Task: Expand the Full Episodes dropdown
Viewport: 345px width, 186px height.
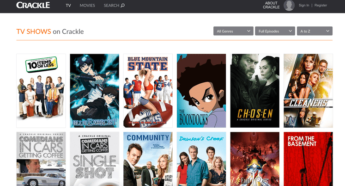Action: point(275,31)
